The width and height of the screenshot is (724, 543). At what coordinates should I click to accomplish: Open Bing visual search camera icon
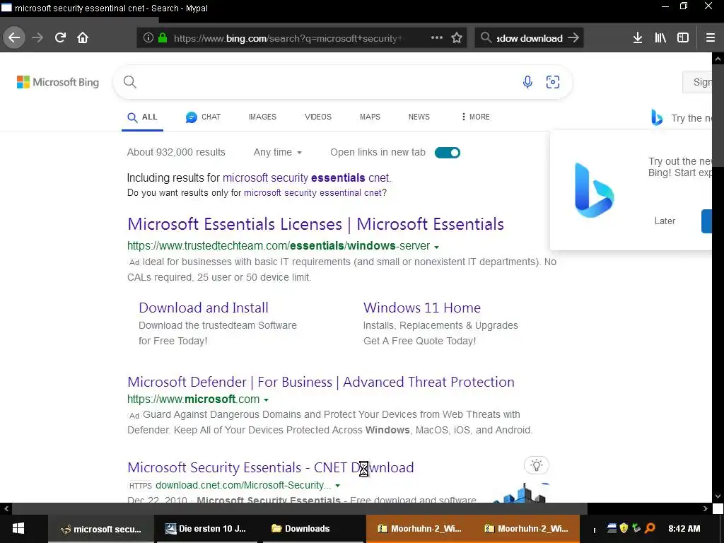click(x=553, y=82)
